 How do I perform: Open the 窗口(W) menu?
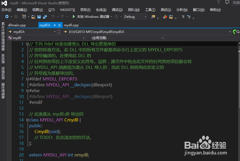click(199, 10)
